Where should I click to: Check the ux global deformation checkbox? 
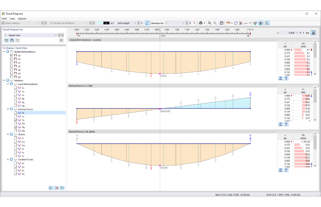(x=11, y=59)
